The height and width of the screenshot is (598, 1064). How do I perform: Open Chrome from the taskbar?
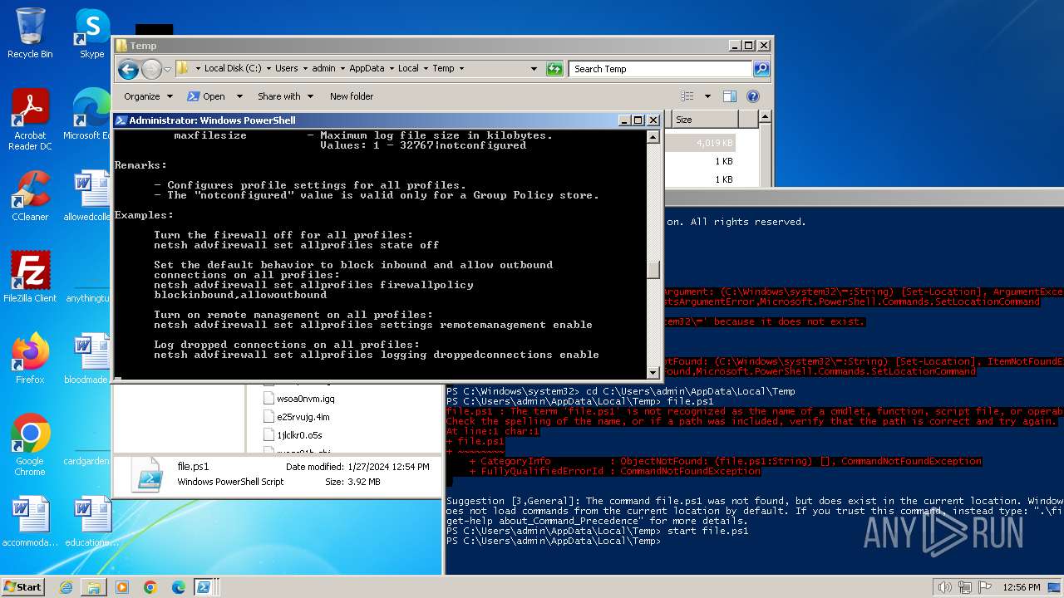(150, 587)
